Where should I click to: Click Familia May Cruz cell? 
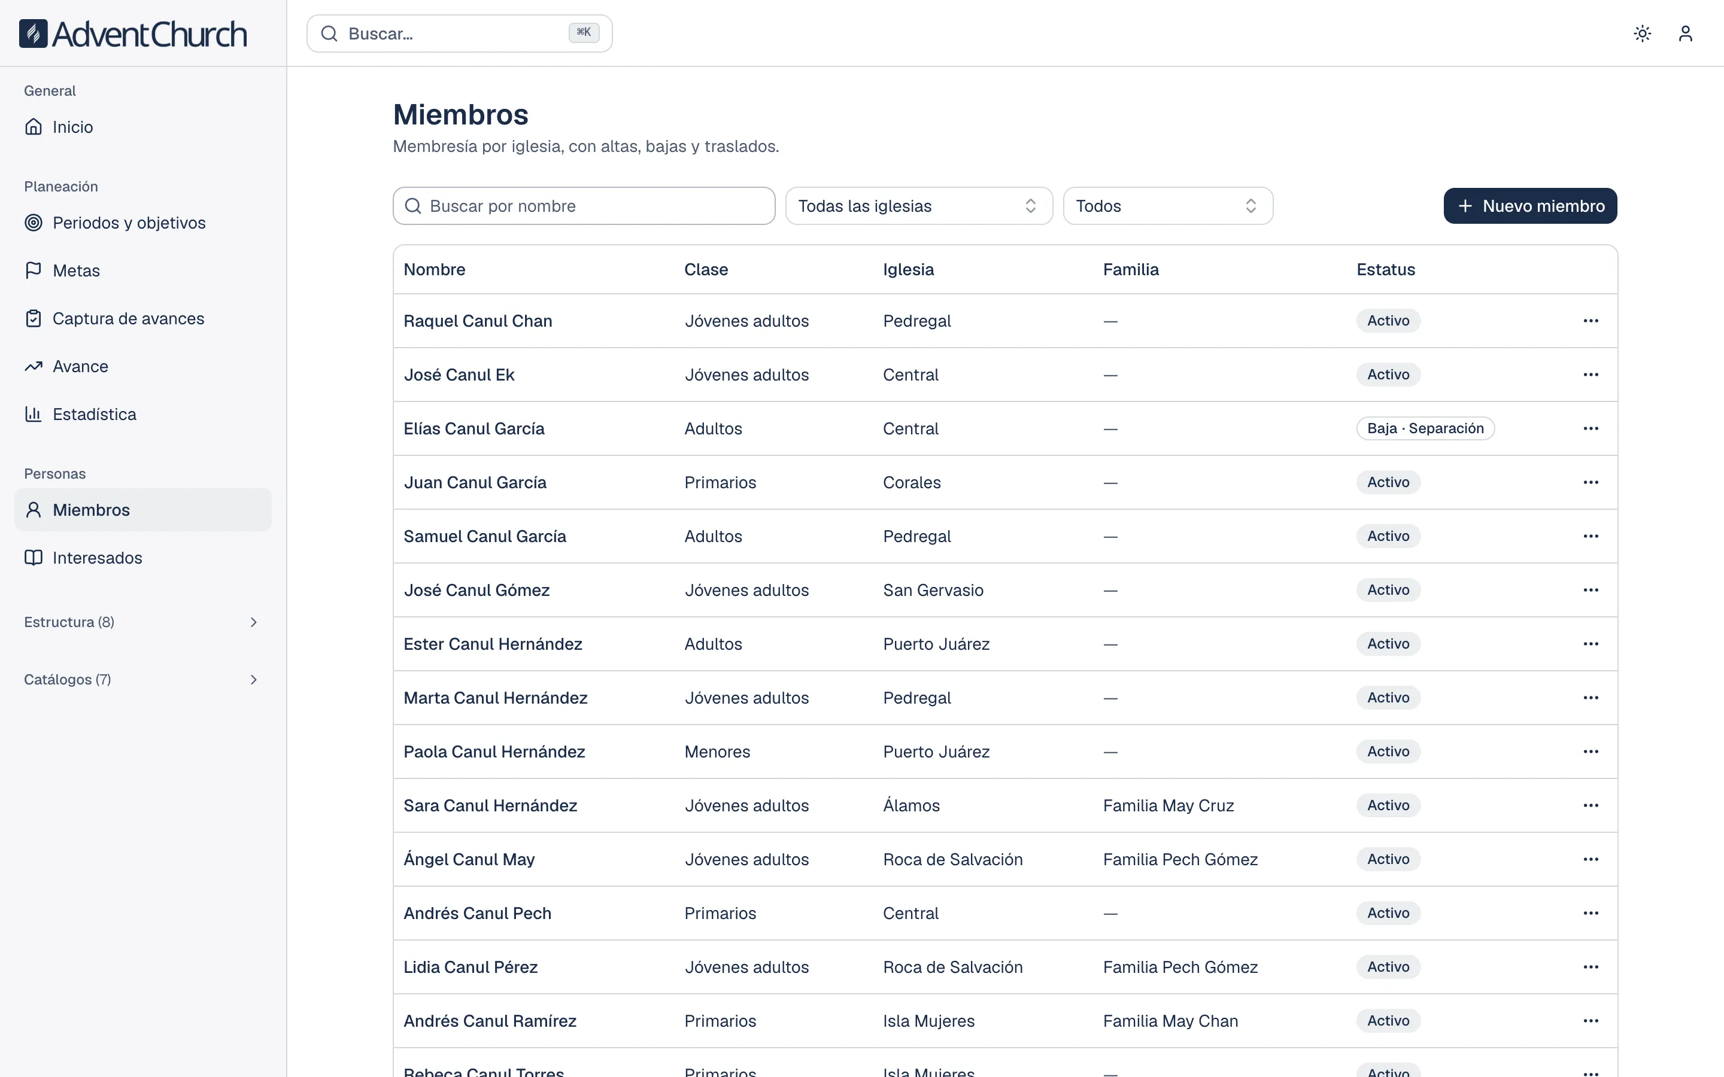(1168, 805)
